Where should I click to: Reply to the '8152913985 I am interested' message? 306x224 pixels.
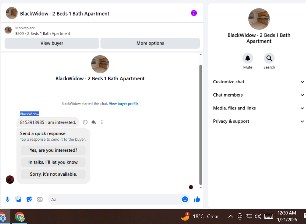94,122
